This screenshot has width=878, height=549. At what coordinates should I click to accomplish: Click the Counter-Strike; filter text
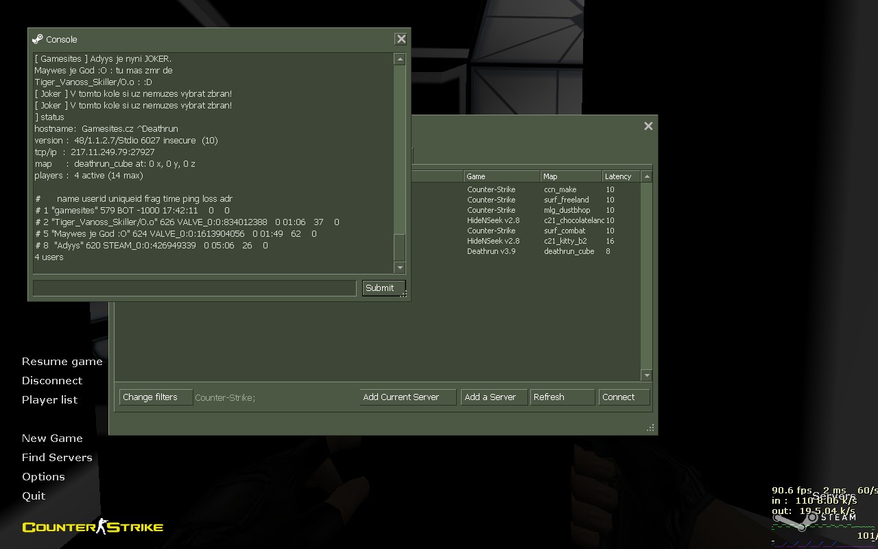(x=225, y=397)
